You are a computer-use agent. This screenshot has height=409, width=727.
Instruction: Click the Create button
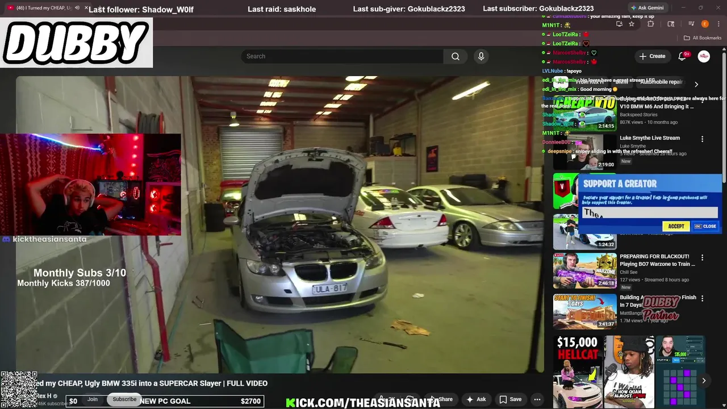pyautogui.click(x=652, y=56)
